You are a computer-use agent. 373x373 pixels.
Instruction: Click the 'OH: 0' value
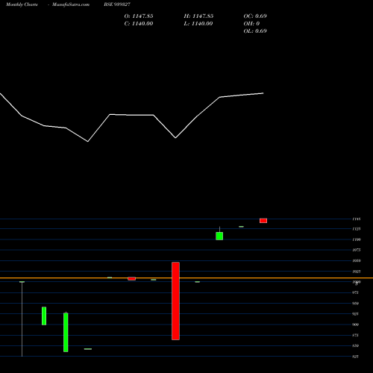pyautogui.click(x=251, y=24)
